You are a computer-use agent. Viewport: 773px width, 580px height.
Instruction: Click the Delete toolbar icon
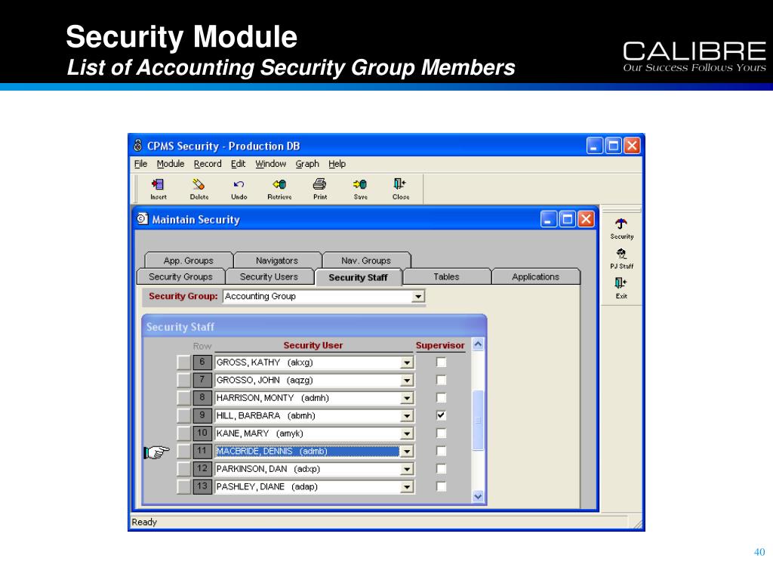199,189
